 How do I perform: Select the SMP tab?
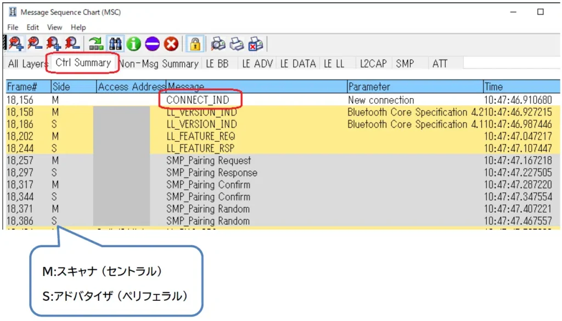405,64
